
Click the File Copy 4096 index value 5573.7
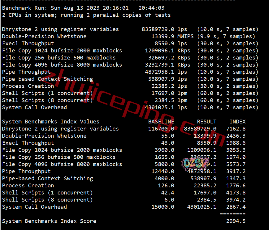pos(236,164)
